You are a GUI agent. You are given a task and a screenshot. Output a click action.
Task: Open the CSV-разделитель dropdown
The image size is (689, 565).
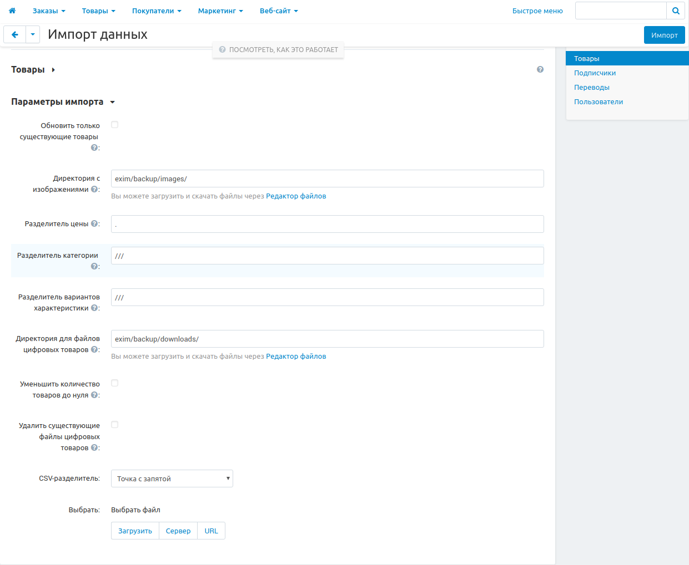(172, 479)
